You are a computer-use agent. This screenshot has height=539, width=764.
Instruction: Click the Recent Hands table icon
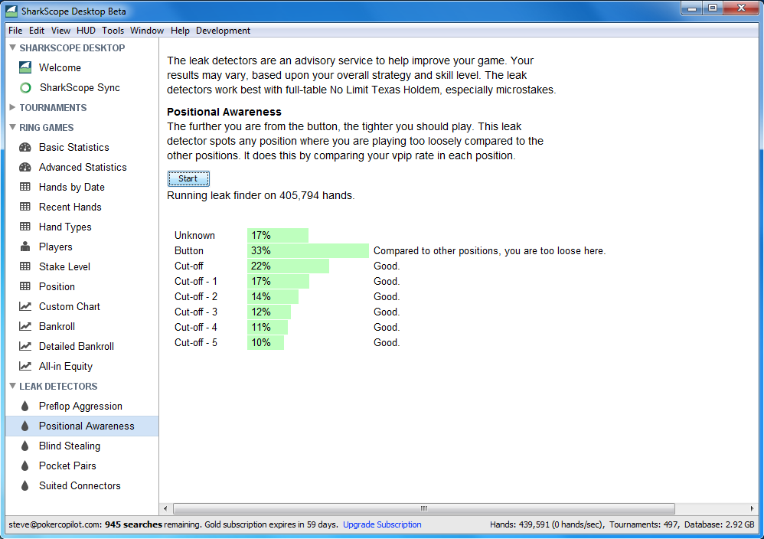click(24, 207)
